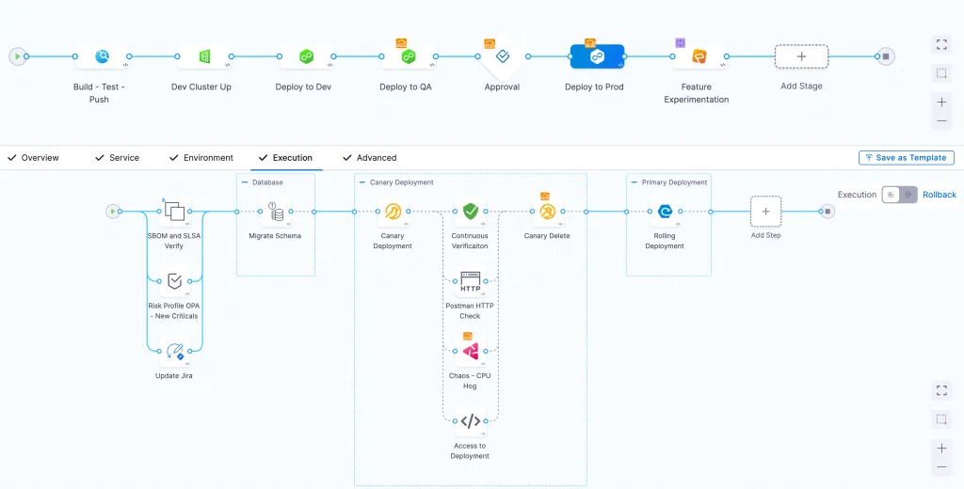Viewport: 964px width, 489px height.
Task: Click the Execution toggle label text
Action: pyautogui.click(x=857, y=195)
